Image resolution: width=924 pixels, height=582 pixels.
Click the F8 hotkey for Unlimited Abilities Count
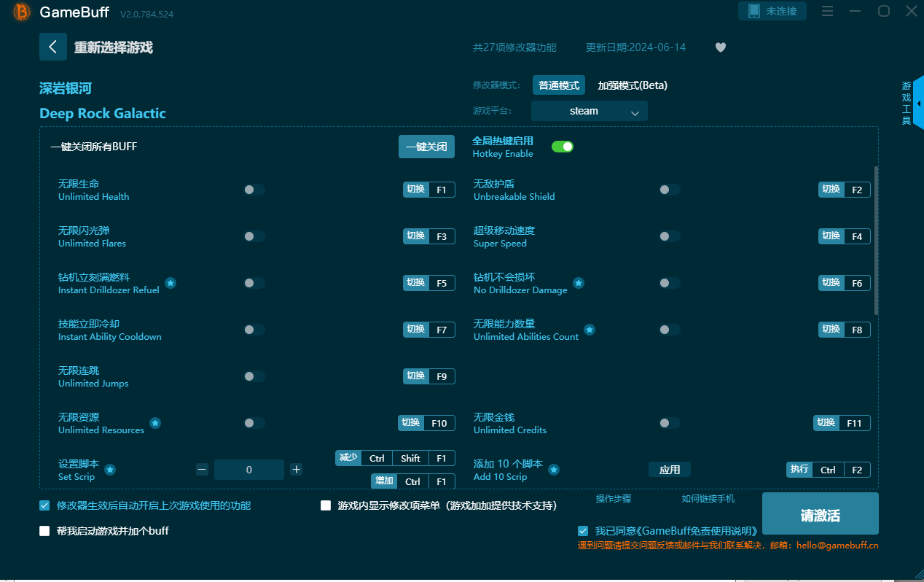click(x=857, y=330)
